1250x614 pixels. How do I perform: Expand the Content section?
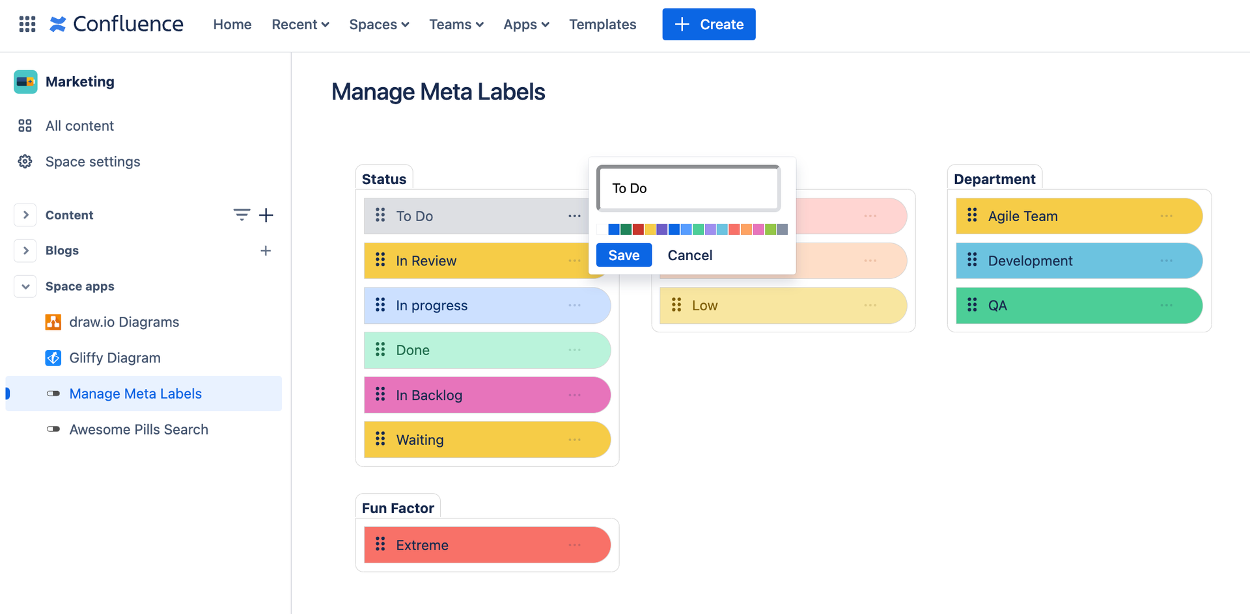25,215
